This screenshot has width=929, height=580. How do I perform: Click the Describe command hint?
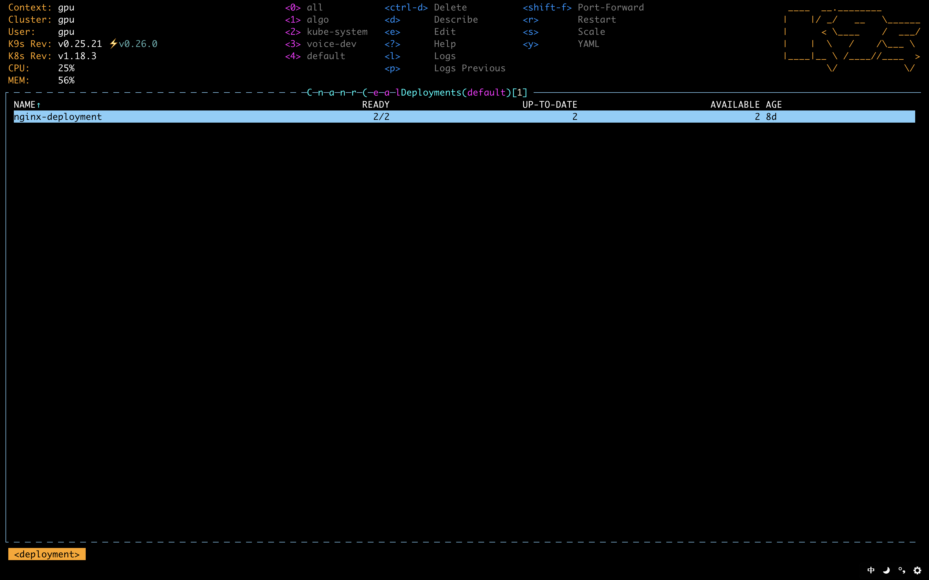(x=456, y=20)
